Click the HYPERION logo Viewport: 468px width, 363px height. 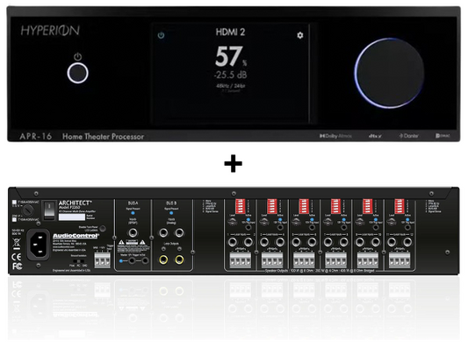50,31
